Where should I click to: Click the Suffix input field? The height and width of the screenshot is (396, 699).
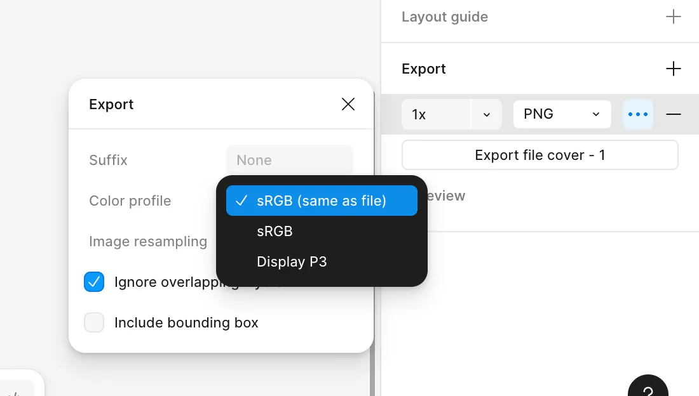click(289, 160)
